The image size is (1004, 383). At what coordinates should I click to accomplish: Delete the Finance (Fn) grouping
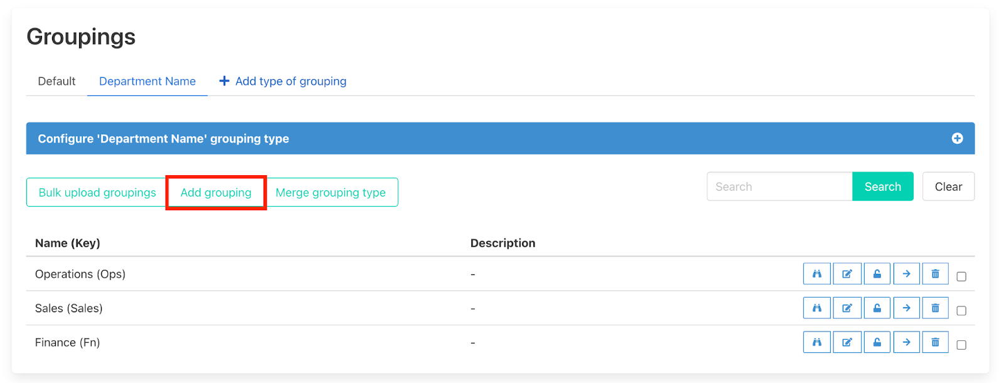point(935,342)
